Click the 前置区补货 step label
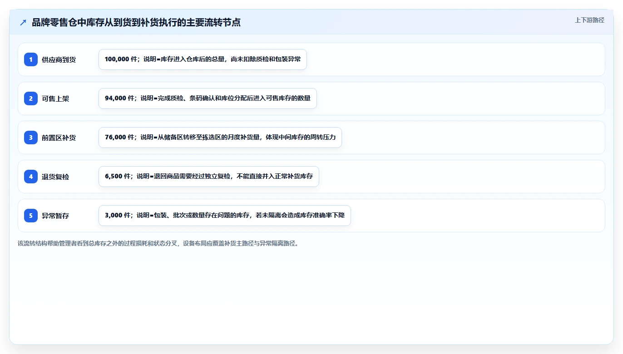This screenshot has width=623, height=354. tap(59, 138)
